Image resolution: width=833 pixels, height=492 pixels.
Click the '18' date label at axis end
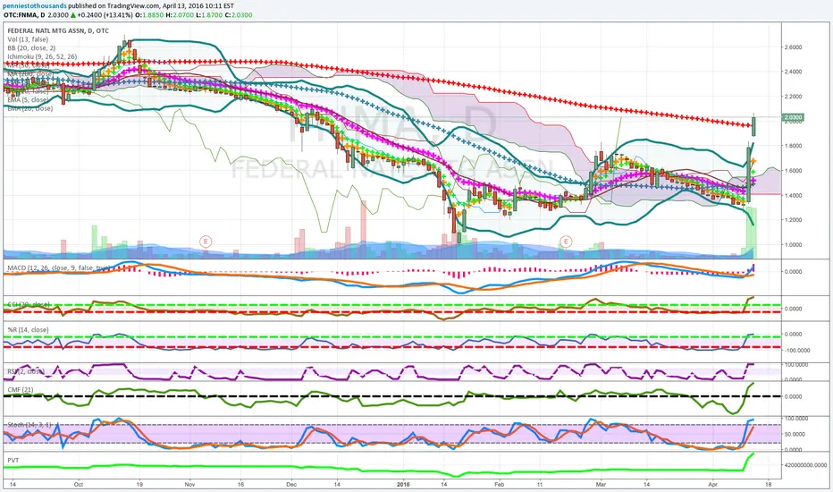[768, 485]
